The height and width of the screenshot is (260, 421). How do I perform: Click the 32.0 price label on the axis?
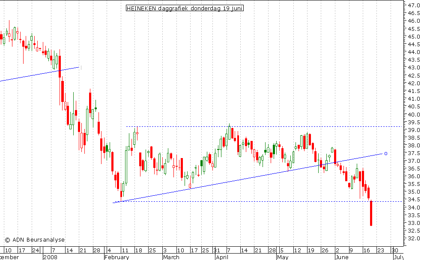tap(414, 239)
